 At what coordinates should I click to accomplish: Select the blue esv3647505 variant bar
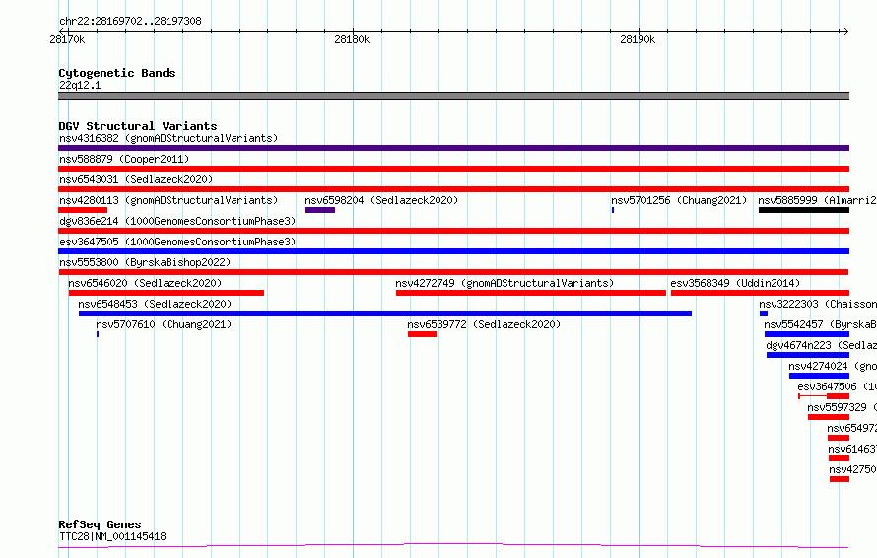point(453,251)
